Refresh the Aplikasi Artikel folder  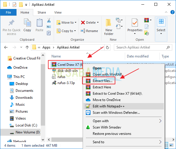click(x=108, y=47)
